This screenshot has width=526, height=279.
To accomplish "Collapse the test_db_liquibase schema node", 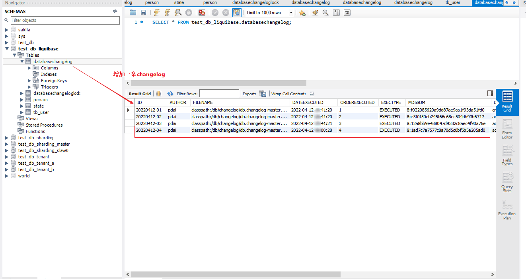I will [7, 49].
